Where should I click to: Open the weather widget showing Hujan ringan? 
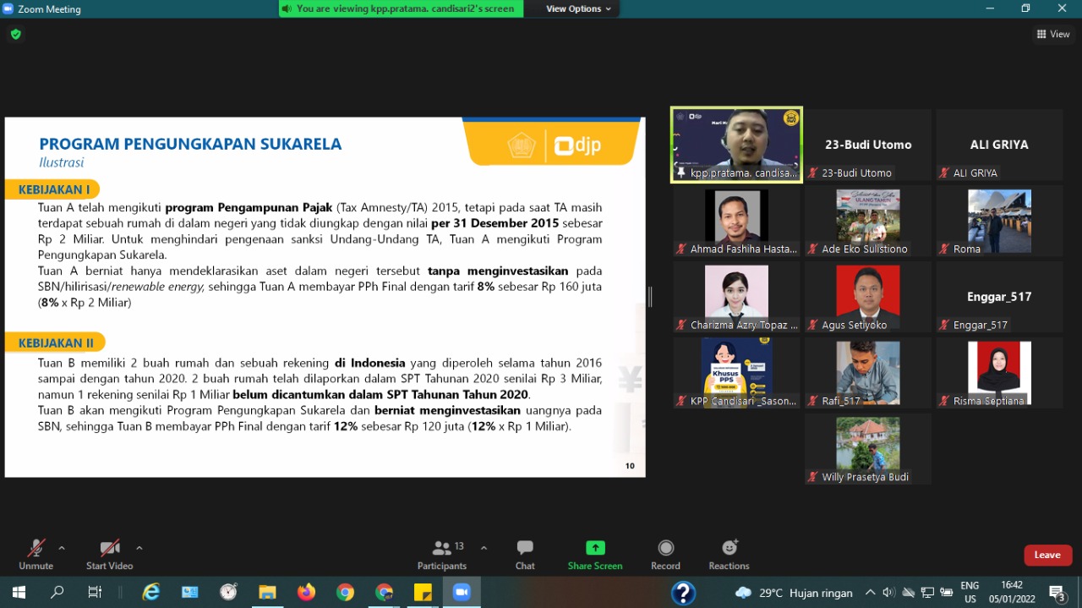[x=793, y=593]
